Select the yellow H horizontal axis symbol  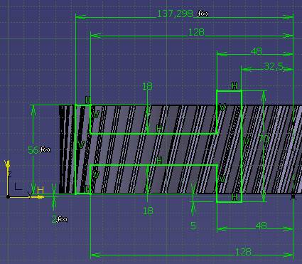point(41,190)
